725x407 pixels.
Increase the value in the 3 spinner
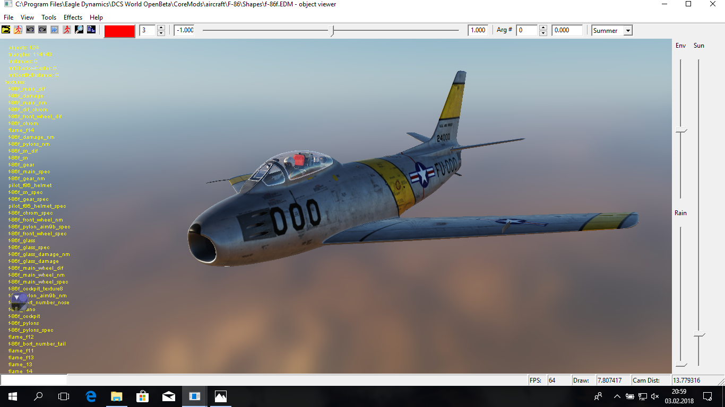point(161,28)
